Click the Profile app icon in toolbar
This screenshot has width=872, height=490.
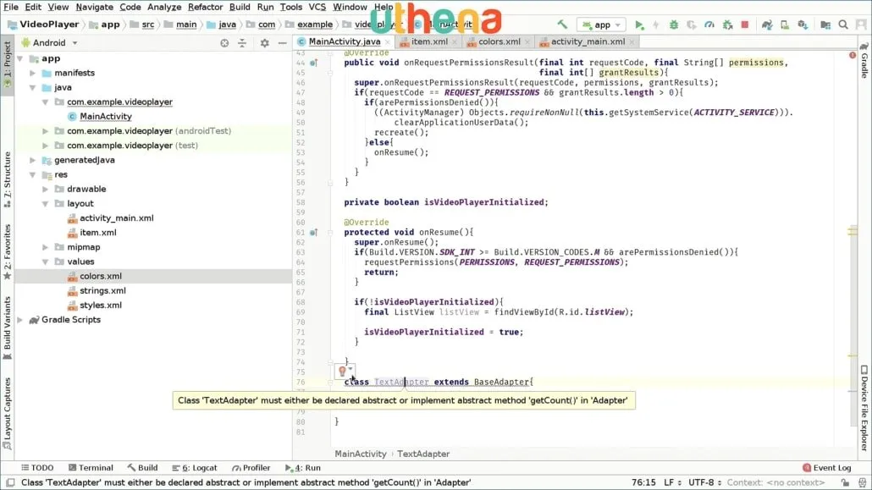tap(709, 25)
